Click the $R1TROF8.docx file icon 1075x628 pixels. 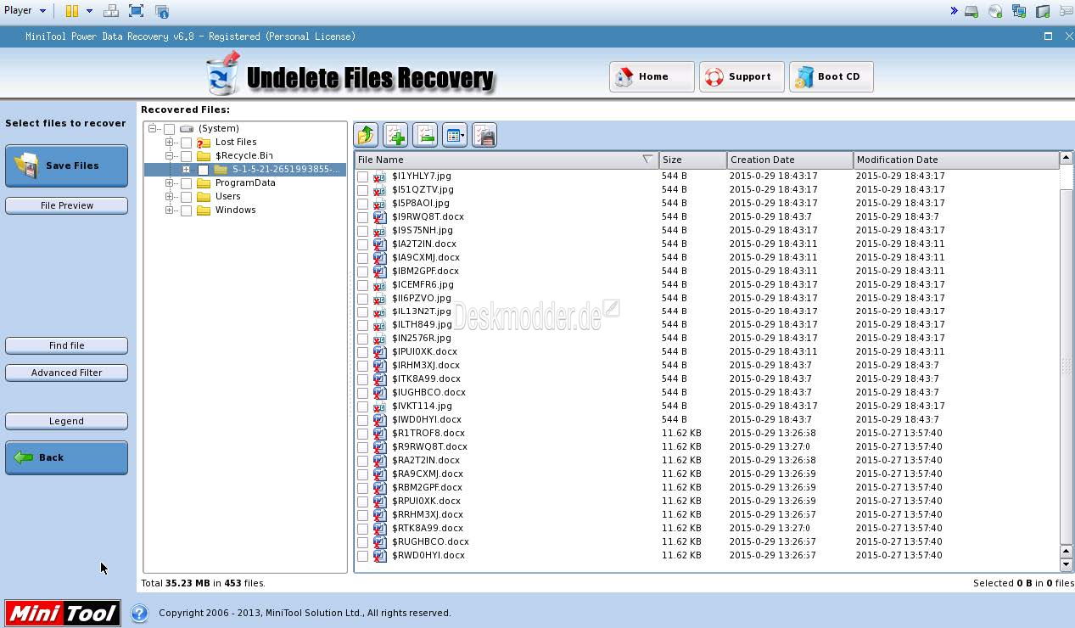pos(380,434)
